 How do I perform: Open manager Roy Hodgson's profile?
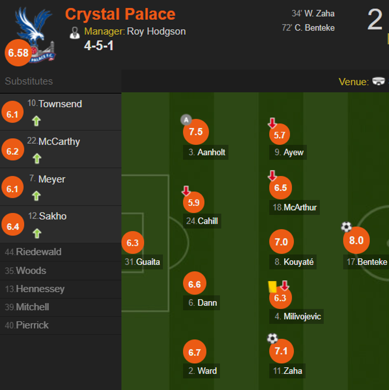point(156,31)
